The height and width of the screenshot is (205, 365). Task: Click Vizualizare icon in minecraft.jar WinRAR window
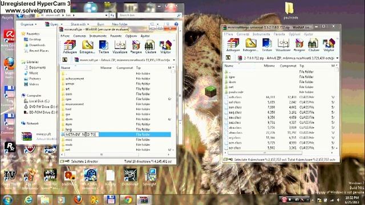tap(120, 47)
